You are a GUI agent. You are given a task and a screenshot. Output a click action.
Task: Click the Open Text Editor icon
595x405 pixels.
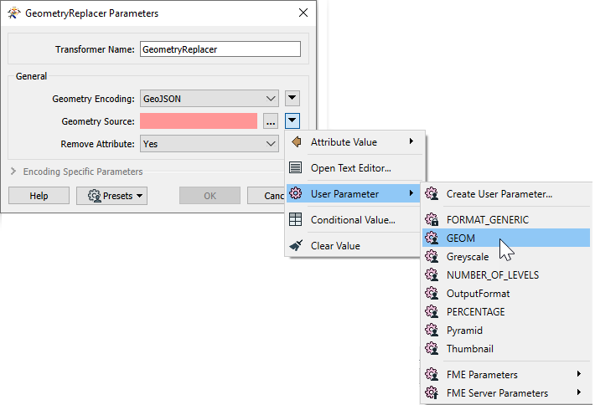coord(296,167)
